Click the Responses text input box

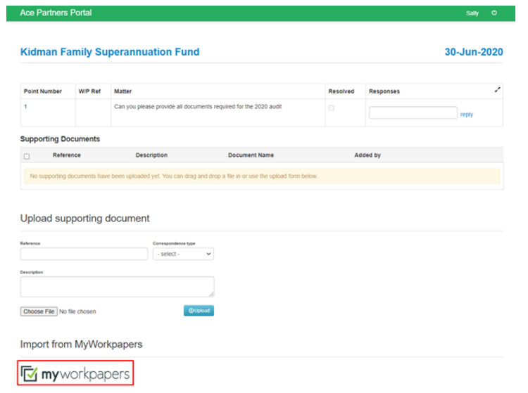point(413,112)
